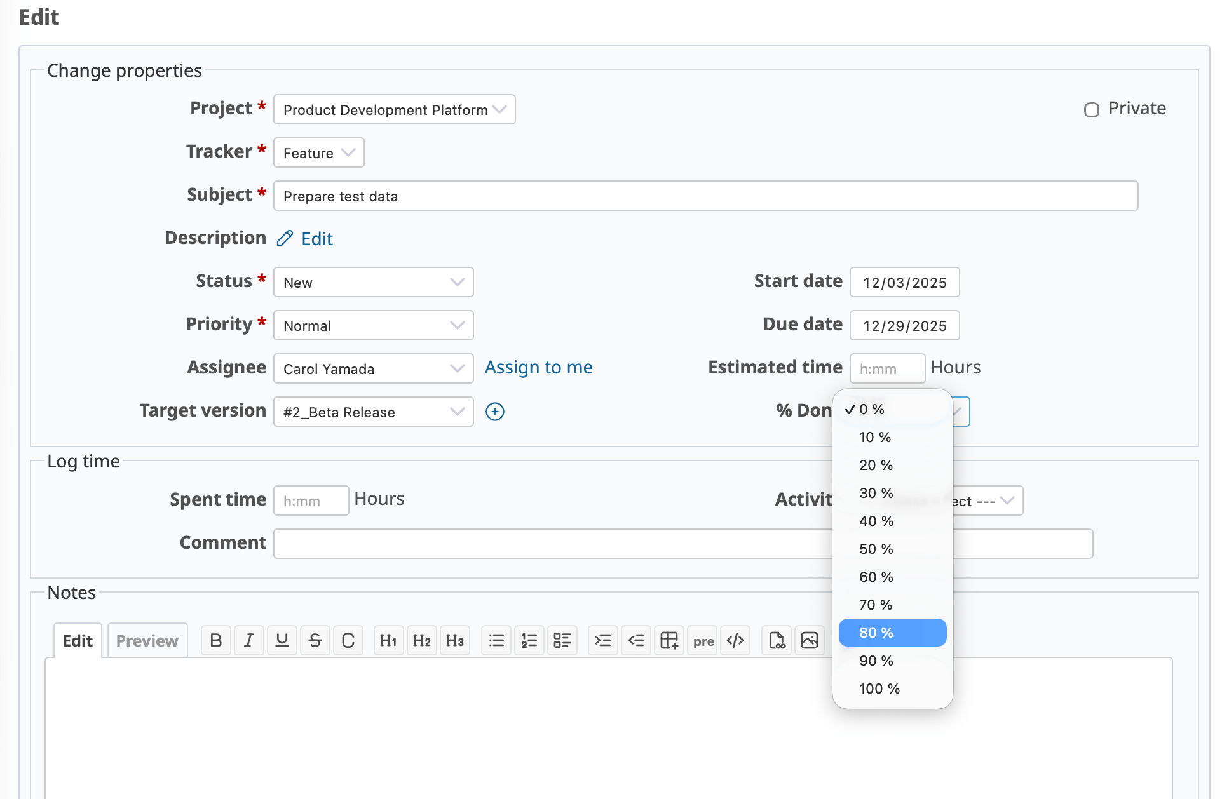Click into the Subject text field
The image size is (1229, 799).
[x=705, y=196]
